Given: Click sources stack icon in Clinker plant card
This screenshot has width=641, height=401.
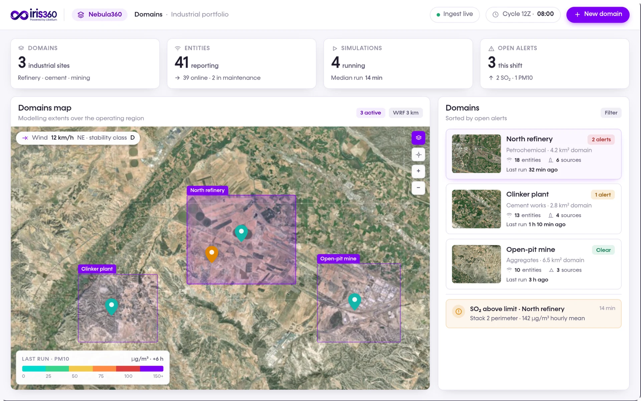Looking at the screenshot, I should point(551,215).
